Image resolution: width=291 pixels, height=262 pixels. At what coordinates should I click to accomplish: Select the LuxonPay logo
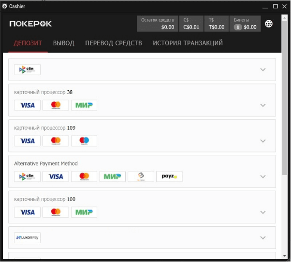coord(27,238)
